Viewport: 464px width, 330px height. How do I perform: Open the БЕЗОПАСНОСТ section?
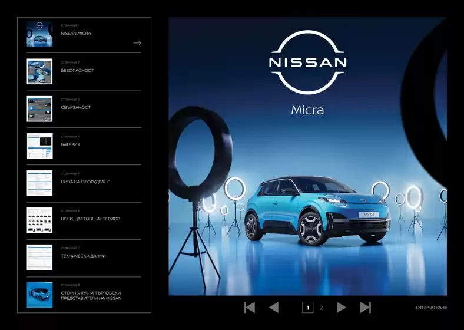click(x=77, y=71)
